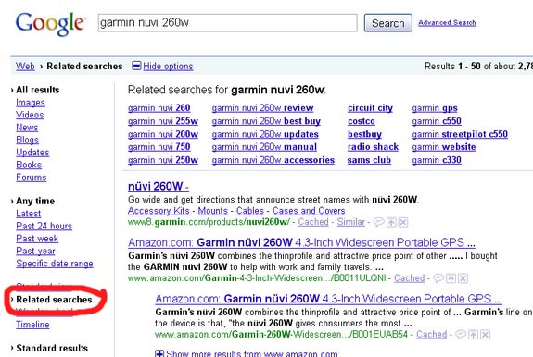Expand more results with the plus icon
This screenshot has width=533, height=357.
pos(159,353)
